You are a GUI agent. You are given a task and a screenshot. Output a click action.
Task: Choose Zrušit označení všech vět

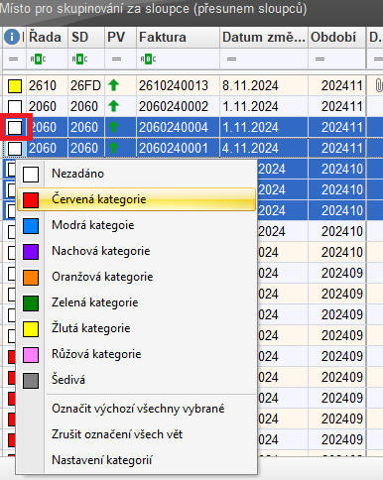pos(136,434)
